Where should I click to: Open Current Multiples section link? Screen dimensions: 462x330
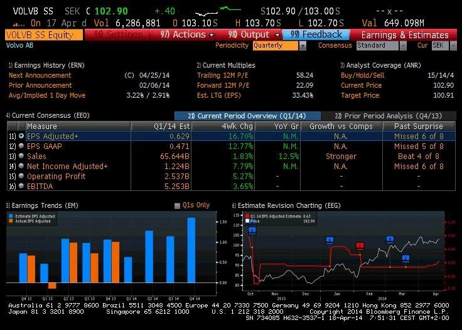[226, 65]
